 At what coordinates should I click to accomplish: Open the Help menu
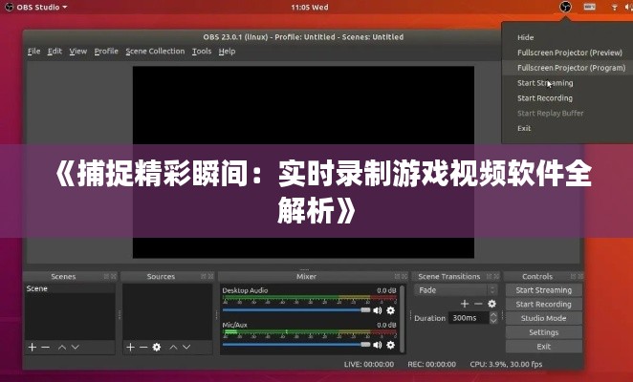click(x=227, y=52)
